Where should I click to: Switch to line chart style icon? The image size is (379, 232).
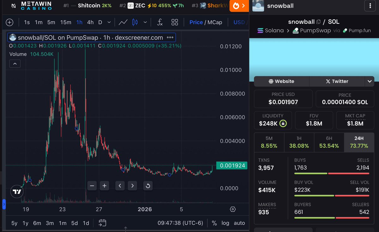[123, 22]
